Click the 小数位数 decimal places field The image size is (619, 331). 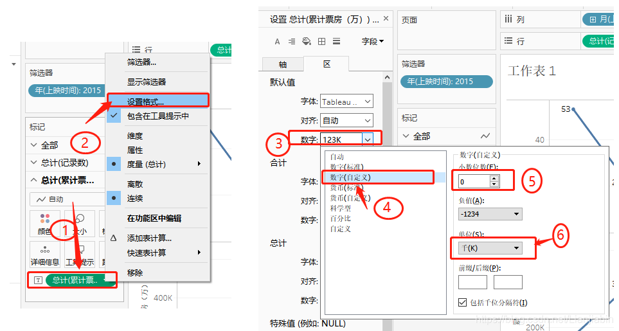[x=474, y=181]
